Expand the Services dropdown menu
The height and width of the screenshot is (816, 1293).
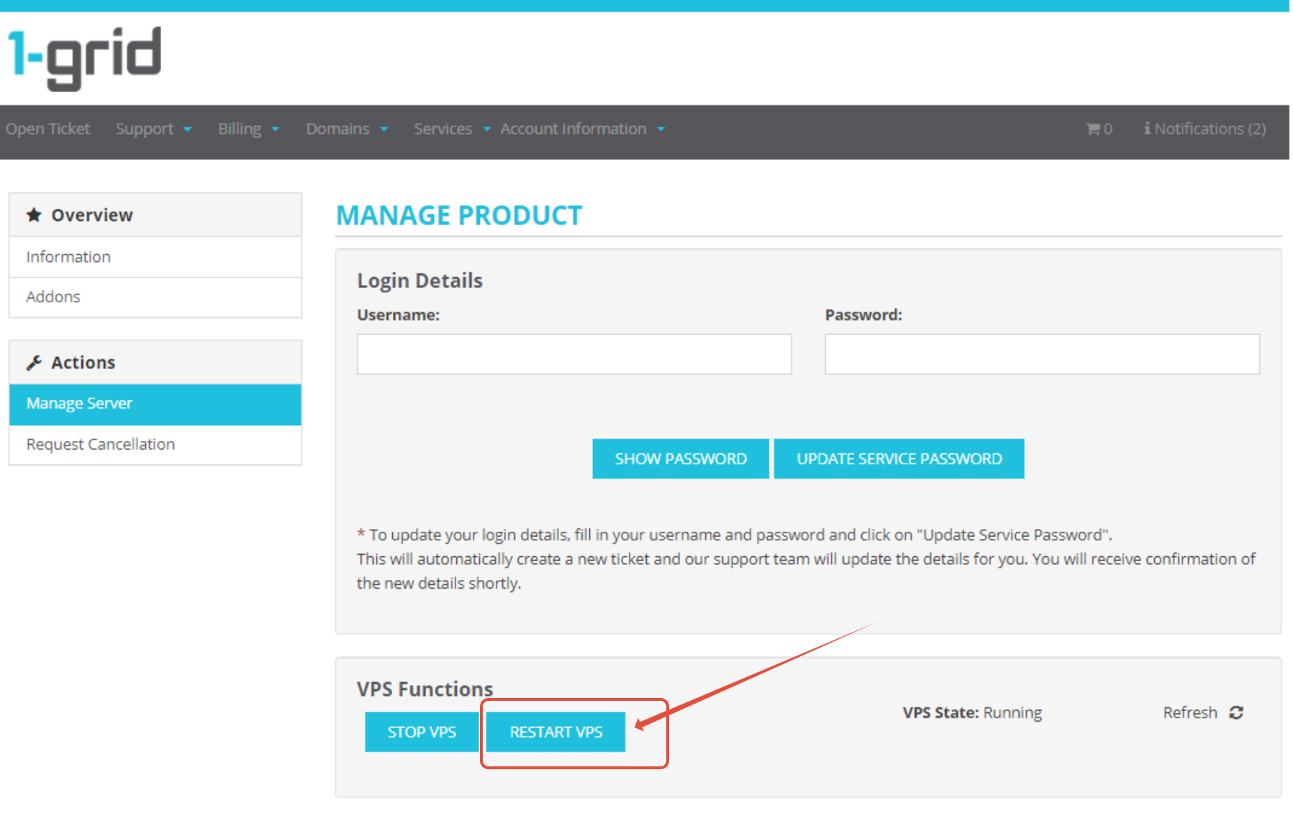pos(452,129)
